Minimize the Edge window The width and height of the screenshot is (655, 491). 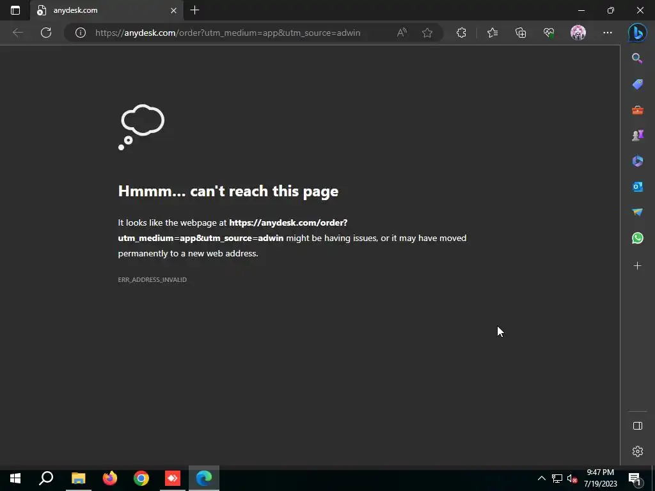tap(581, 10)
